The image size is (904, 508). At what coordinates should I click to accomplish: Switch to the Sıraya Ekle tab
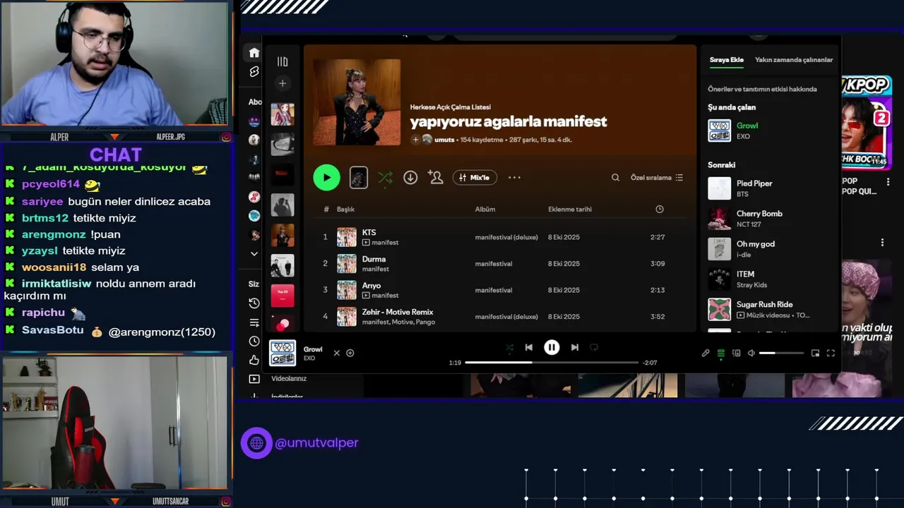tap(727, 60)
